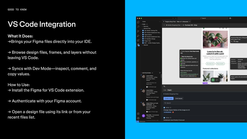Click the succulent thumbnail in Featured collections
The width and height of the screenshot is (247, 139).
coord(220,76)
